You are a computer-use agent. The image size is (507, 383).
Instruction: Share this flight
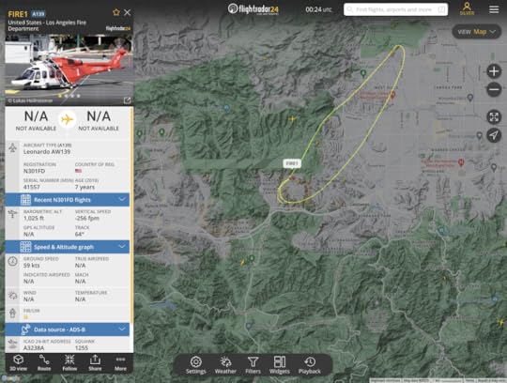click(x=95, y=362)
